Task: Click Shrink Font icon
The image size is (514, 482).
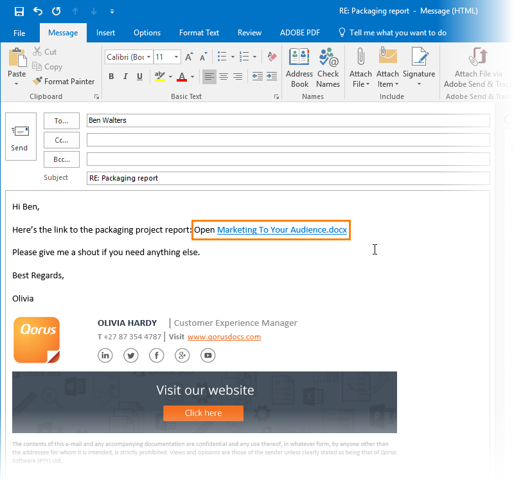Action: click(x=204, y=57)
